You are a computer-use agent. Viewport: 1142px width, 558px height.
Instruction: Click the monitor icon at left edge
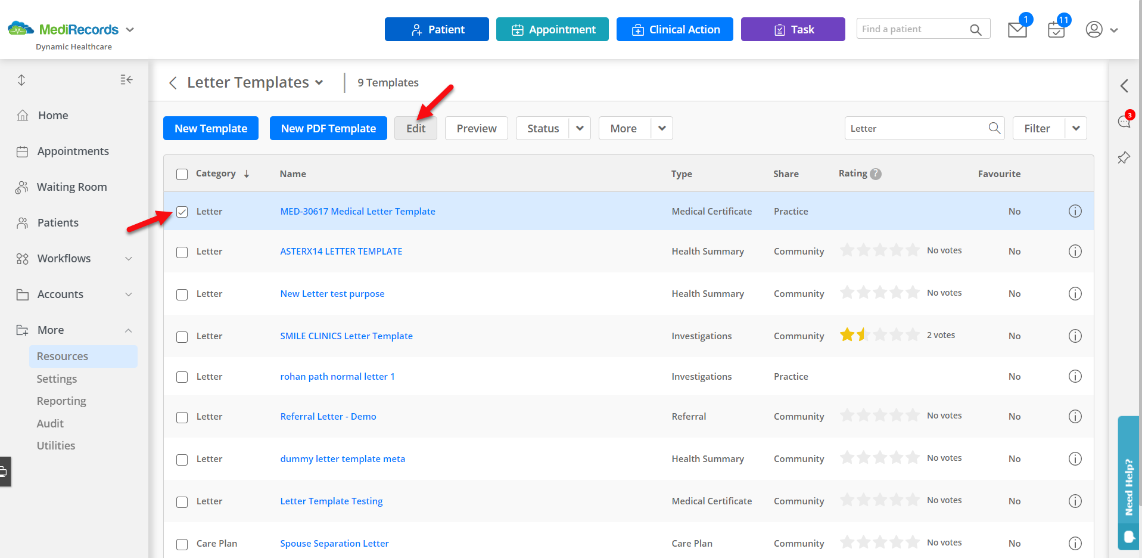pyautogui.click(x=4, y=472)
